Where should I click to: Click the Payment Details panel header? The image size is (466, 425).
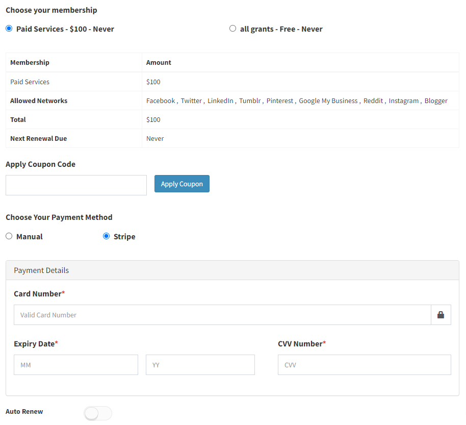pyautogui.click(x=232, y=270)
